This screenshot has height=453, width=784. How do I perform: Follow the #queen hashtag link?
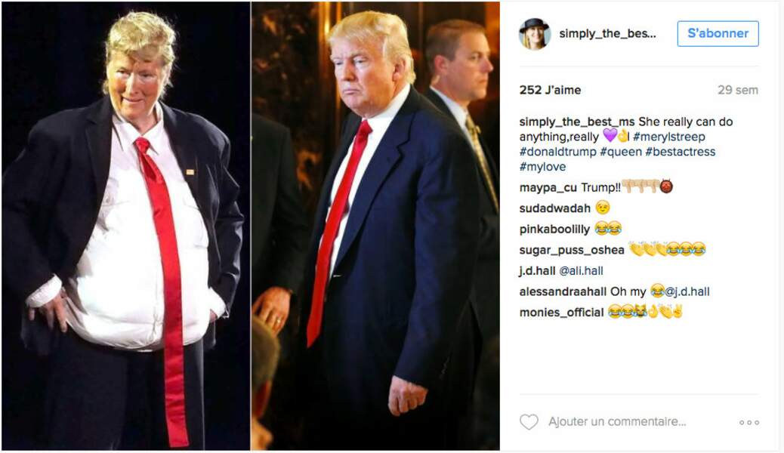[621, 152]
